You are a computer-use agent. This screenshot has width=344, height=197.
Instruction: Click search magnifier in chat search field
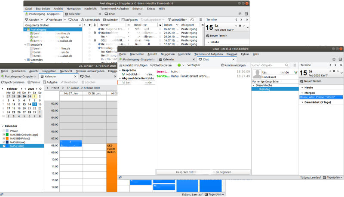click(286, 65)
